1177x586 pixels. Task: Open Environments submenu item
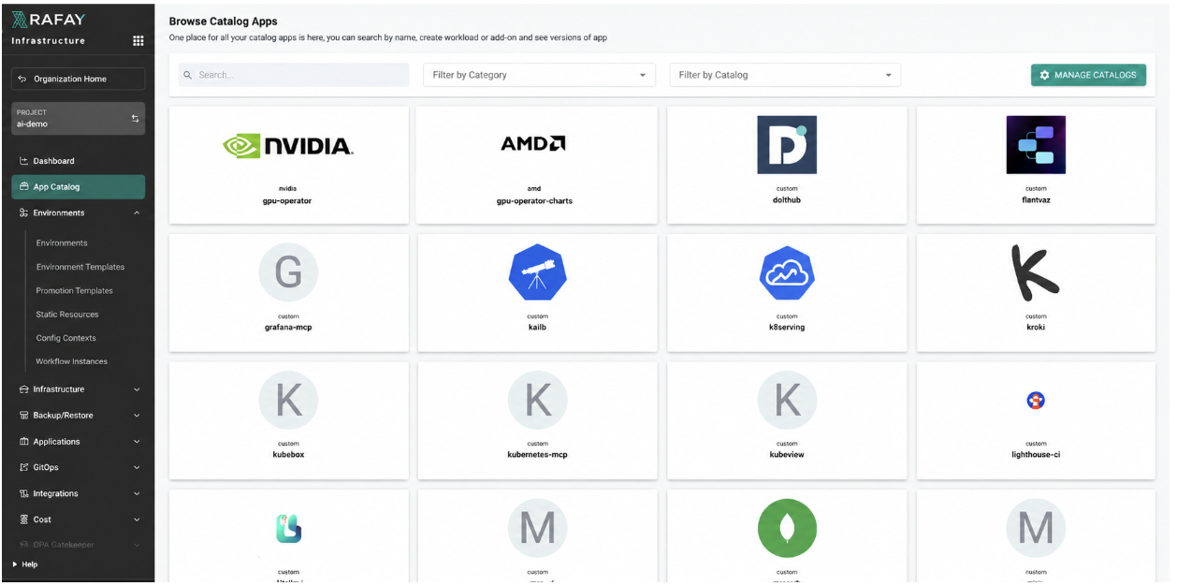coord(62,243)
